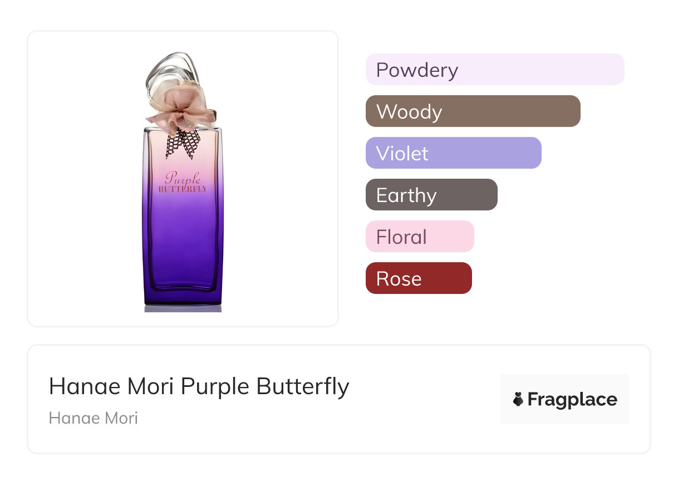Click the black mesh bow on the bottle neck
The height and width of the screenshot is (481, 678).
(183, 142)
